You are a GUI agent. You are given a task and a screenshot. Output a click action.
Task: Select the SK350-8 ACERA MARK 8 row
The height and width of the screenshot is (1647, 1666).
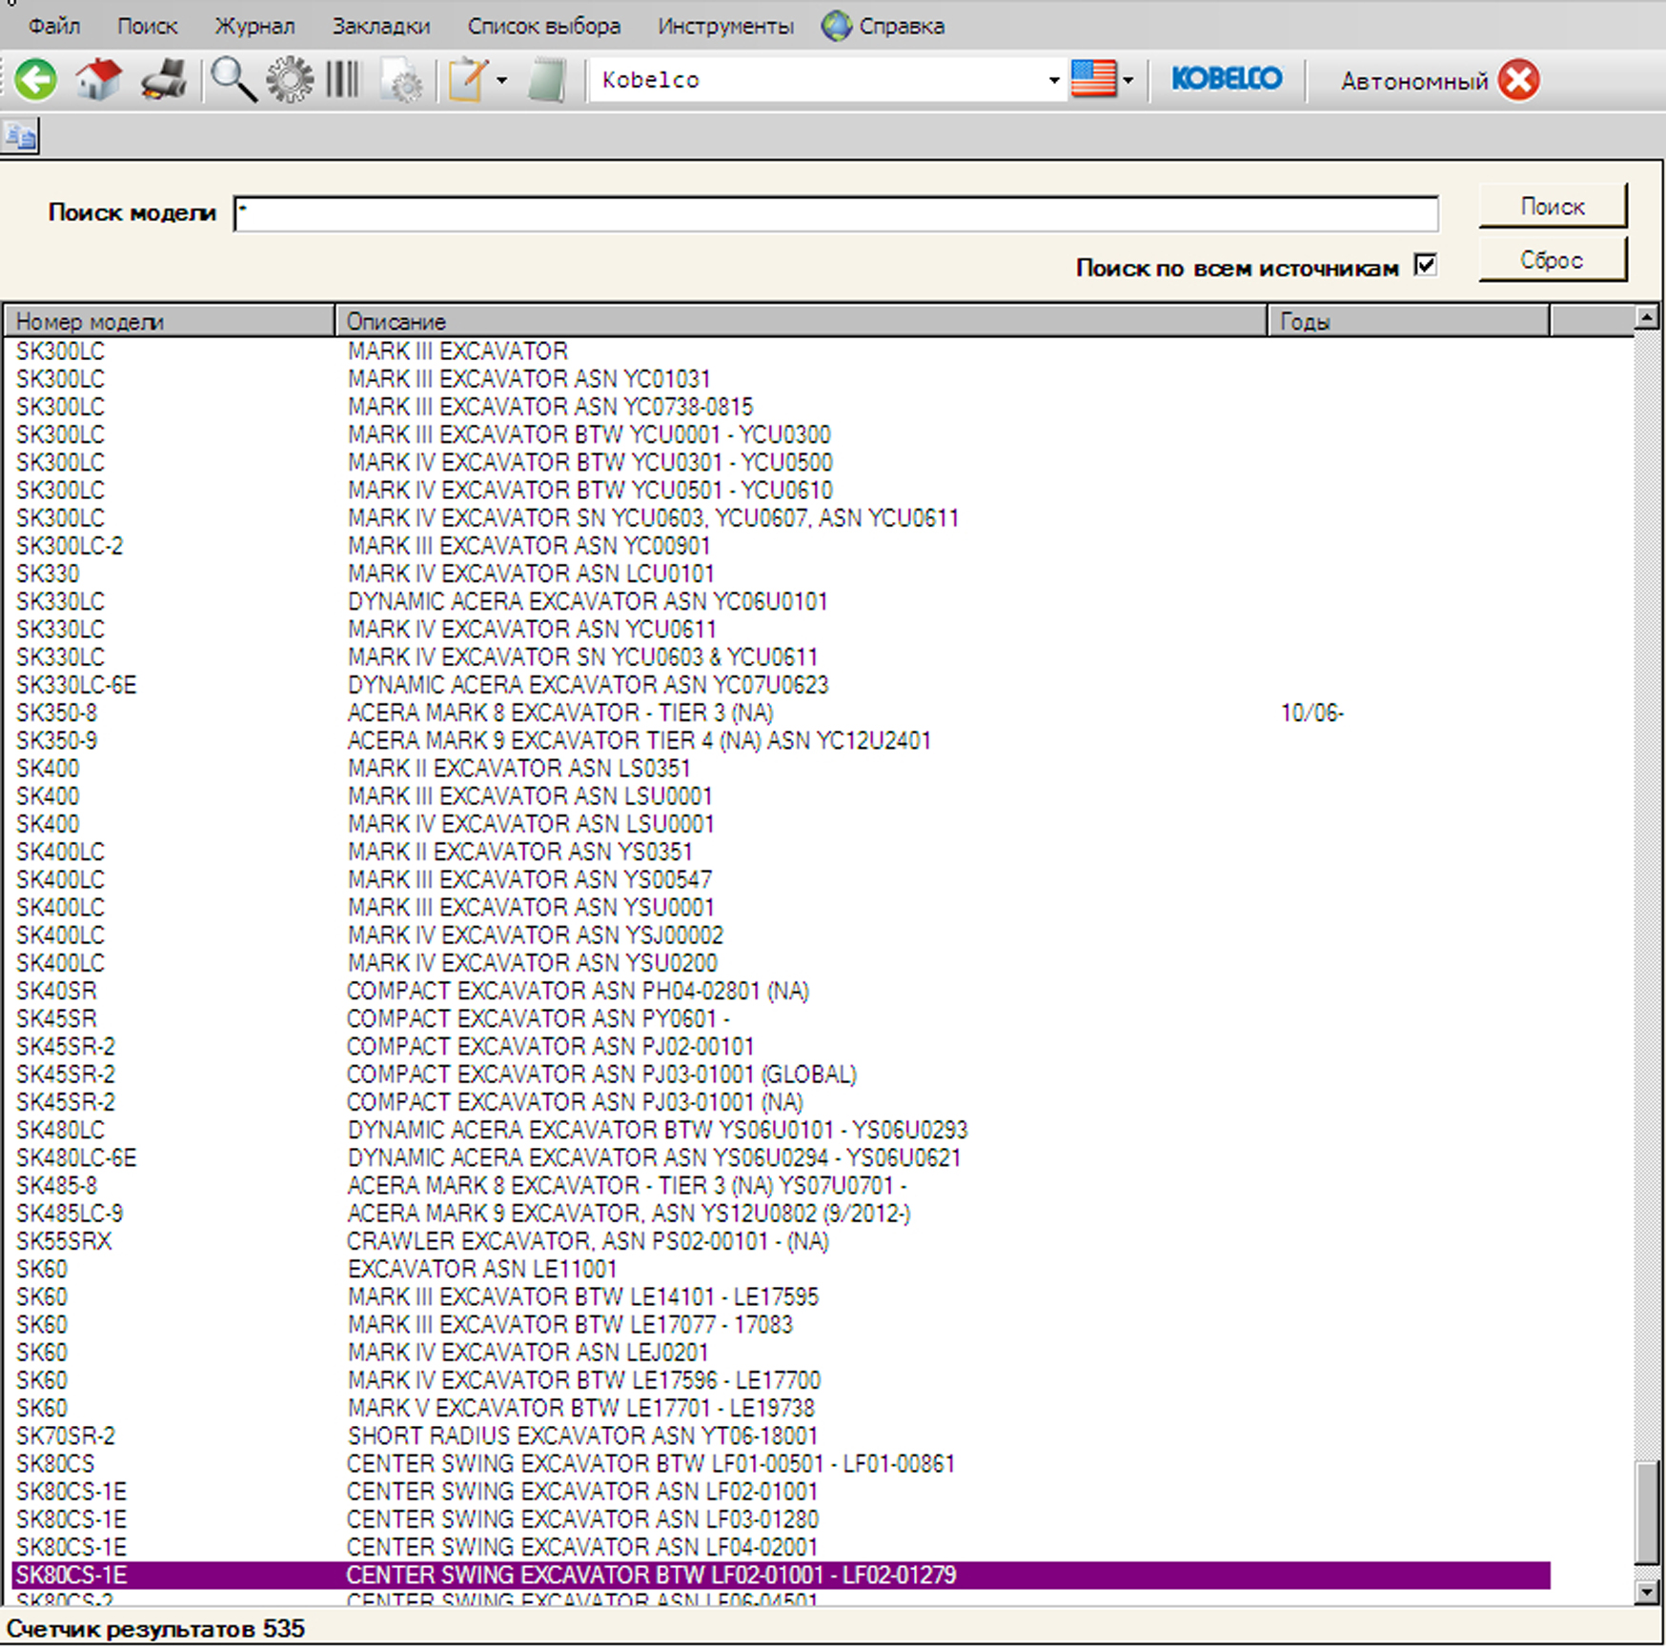coord(560,713)
